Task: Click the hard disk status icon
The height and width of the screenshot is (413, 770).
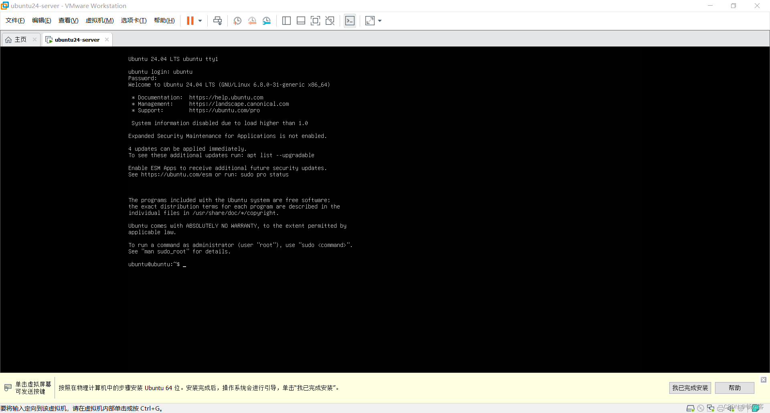Action: [690, 408]
